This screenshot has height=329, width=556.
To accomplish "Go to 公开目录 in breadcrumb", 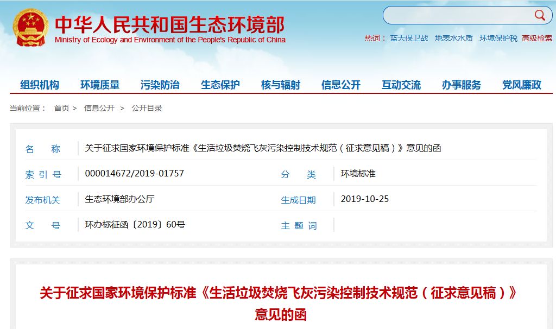I will click(147, 108).
